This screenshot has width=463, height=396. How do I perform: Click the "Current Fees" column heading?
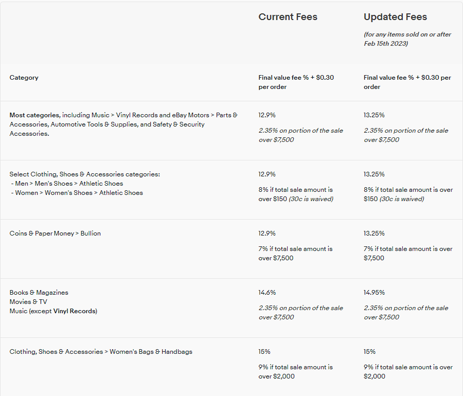click(288, 17)
